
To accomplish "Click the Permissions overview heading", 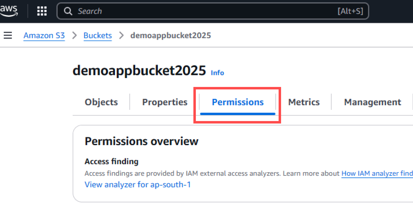I will pyautogui.click(x=141, y=141).
